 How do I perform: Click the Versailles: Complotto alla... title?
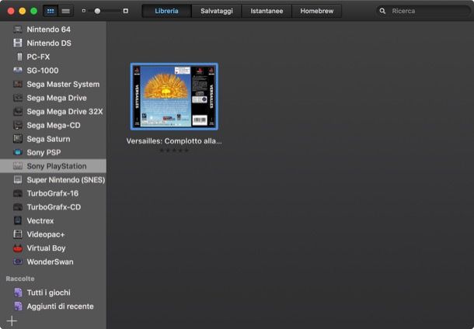click(174, 141)
